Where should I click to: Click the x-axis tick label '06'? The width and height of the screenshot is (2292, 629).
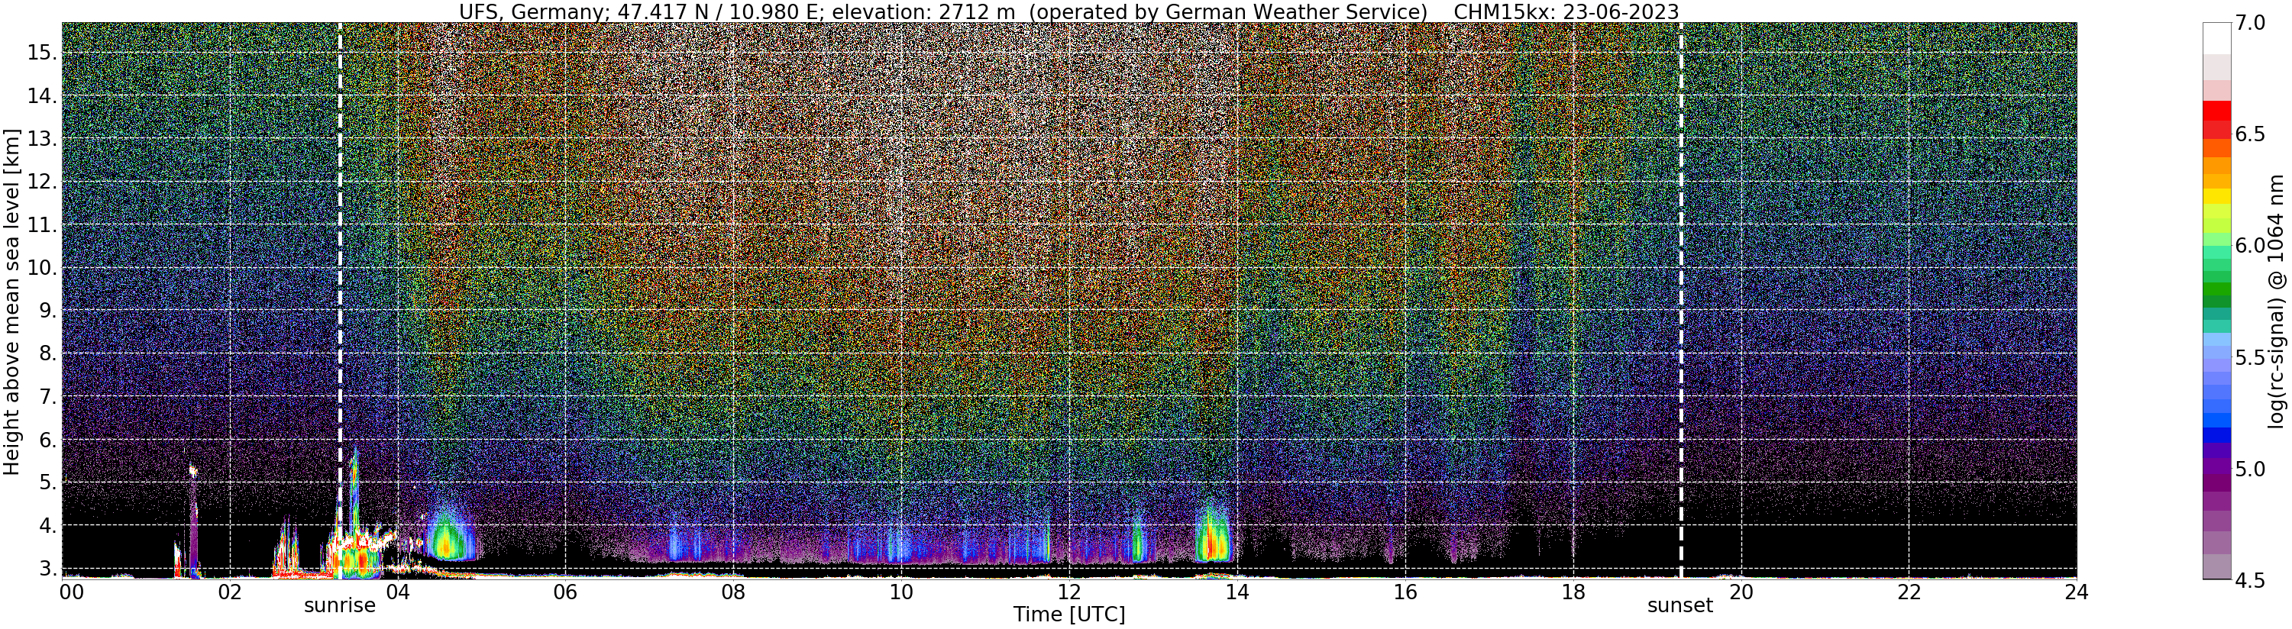pos(565,592)
